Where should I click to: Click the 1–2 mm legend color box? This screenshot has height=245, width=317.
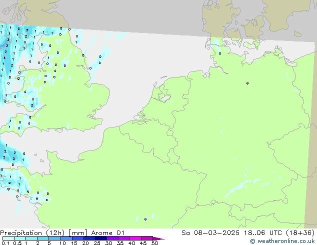pyautogui.click(x=31, y=238)
